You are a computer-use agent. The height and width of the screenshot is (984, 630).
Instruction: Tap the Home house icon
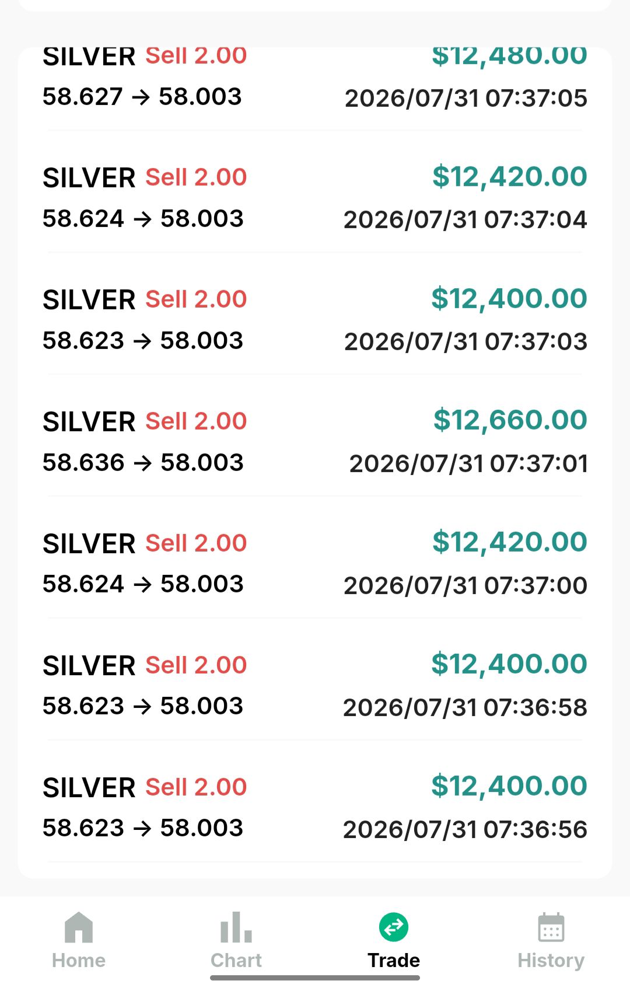(x=79, y=927)
